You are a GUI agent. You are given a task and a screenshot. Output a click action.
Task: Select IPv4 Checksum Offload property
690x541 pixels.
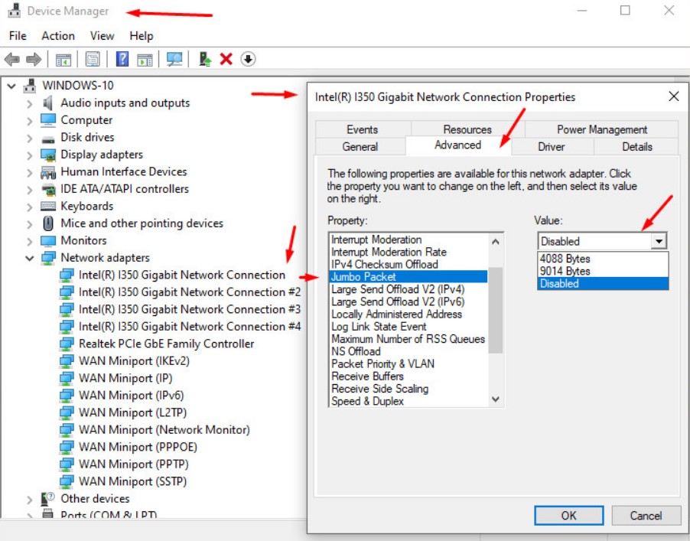[408, 264]
